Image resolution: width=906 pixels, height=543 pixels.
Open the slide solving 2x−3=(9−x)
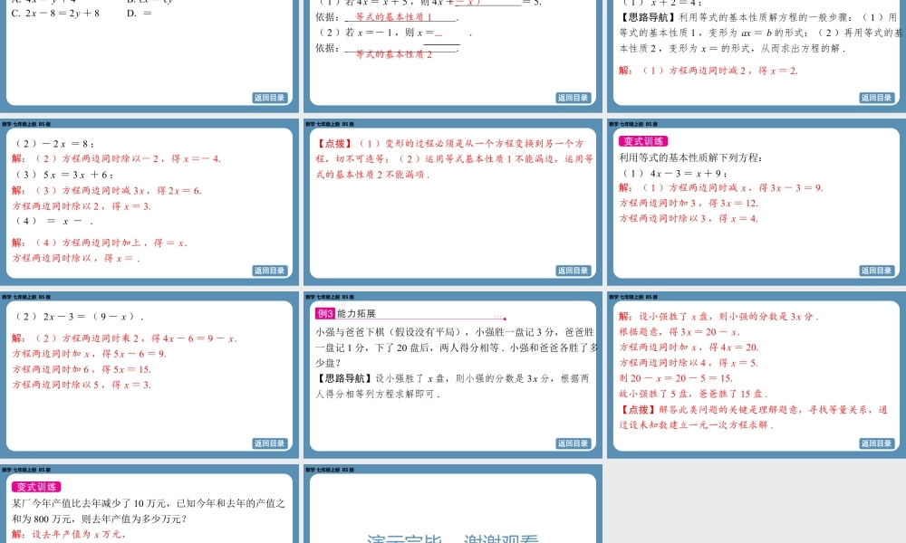coord(149,376)
